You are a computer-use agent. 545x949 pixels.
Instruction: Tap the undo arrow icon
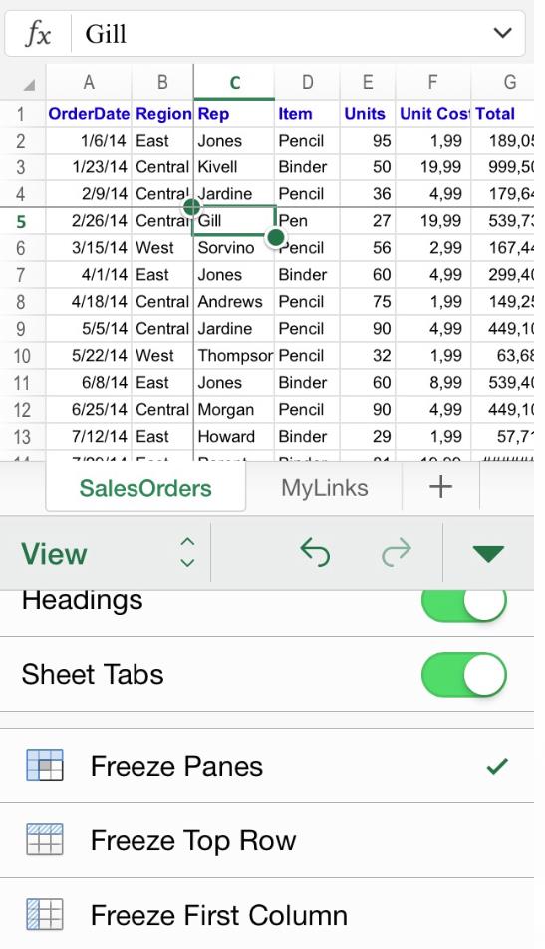pos(315,552)
